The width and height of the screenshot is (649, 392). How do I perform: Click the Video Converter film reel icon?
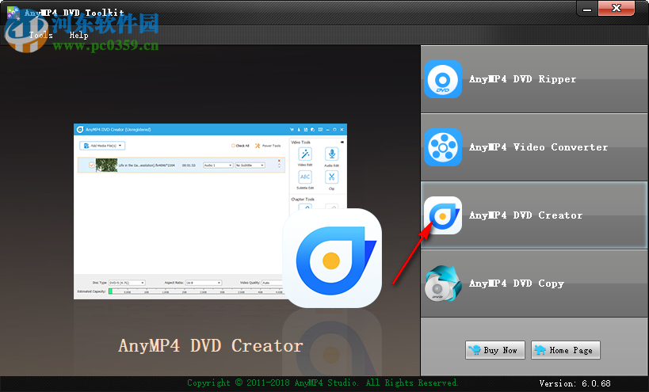click(442, 147)
